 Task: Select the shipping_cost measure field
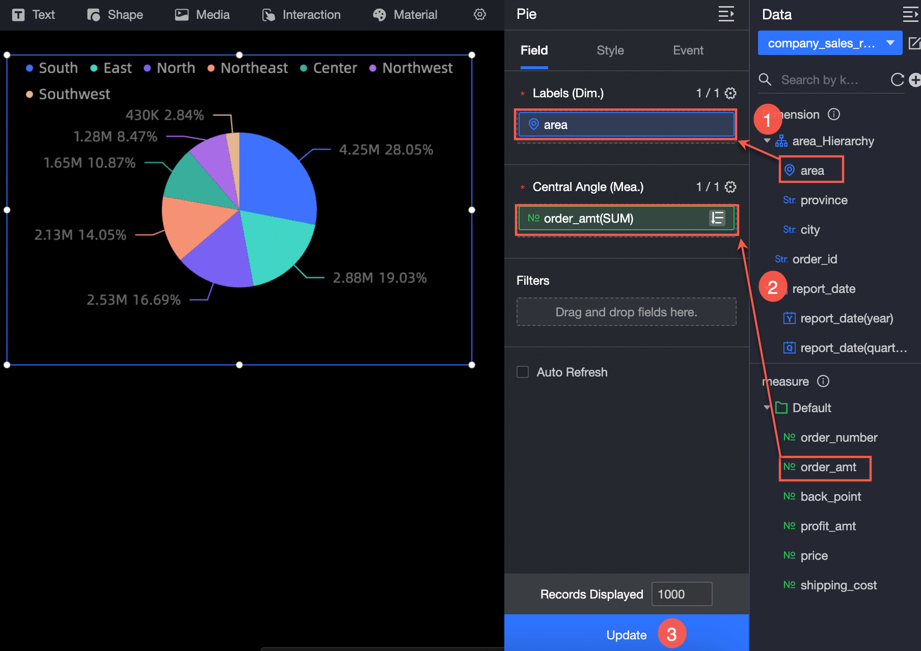pyautogui.click(x=830, y=585)
